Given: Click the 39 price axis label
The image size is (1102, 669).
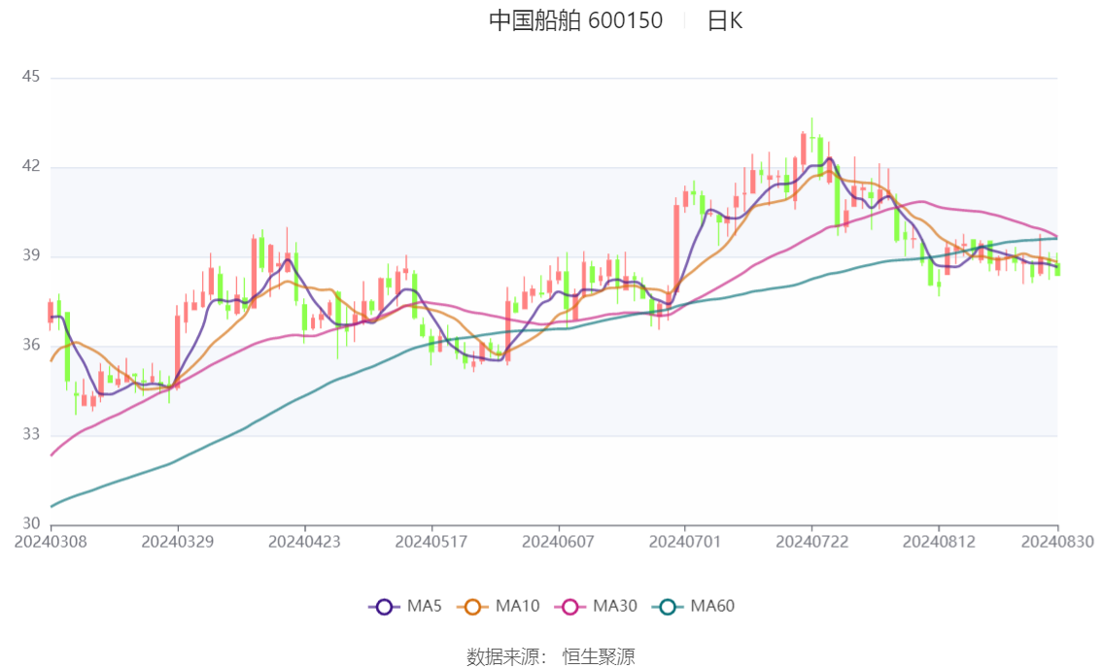Looking at the screenshot, I should (x=31, y=254).
